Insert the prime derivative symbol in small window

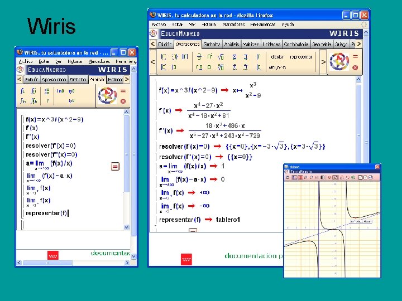pos(47,101)
